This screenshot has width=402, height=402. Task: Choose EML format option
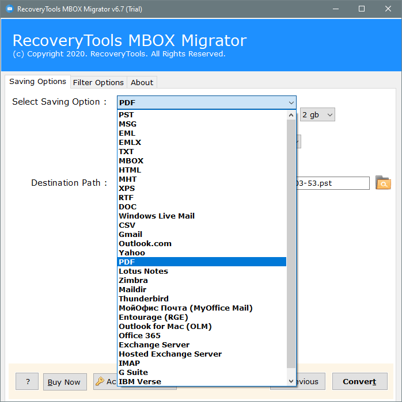coord(202,133)
